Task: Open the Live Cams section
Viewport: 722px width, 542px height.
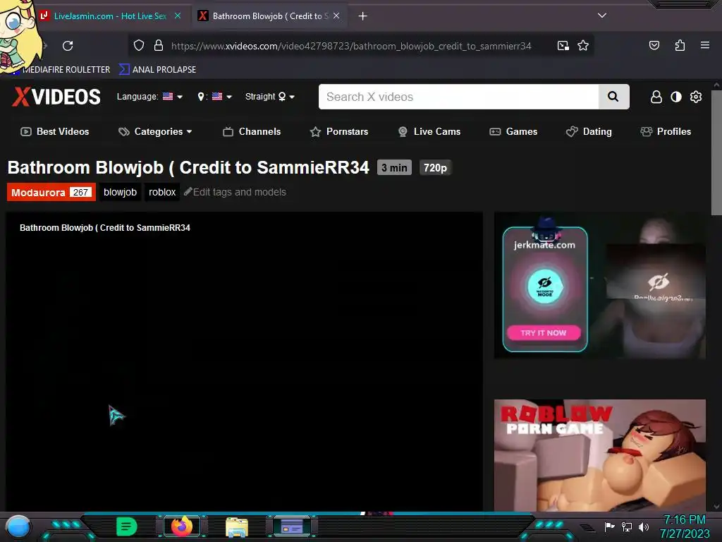Action: pyautogui.click(x=429, y=132)
